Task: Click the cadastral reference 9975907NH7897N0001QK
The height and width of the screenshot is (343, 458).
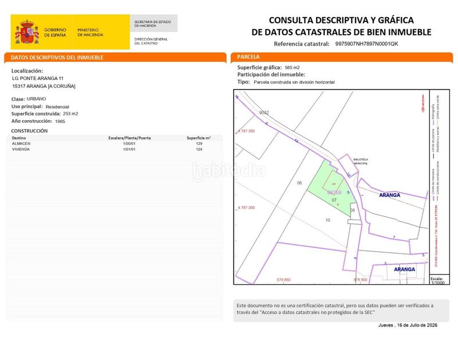Action: click(x=366, y=44)
